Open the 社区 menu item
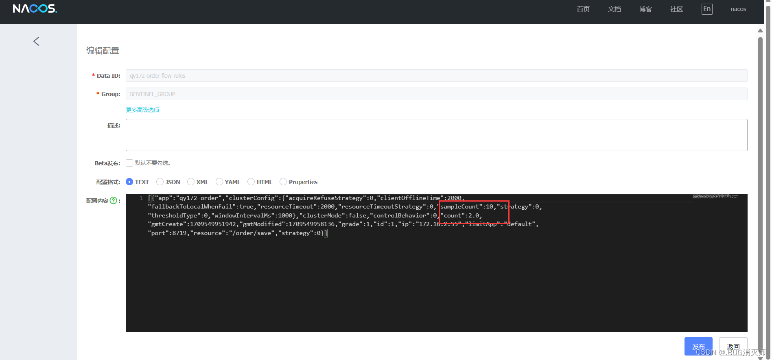The height and width of the screenshot is (360, 772). [676, 9]
